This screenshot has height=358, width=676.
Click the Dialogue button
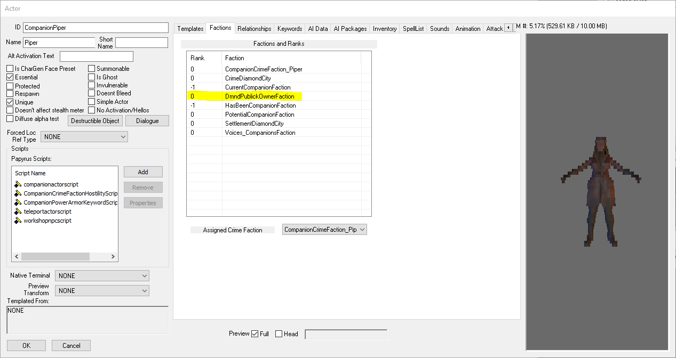tap(147, 121)
